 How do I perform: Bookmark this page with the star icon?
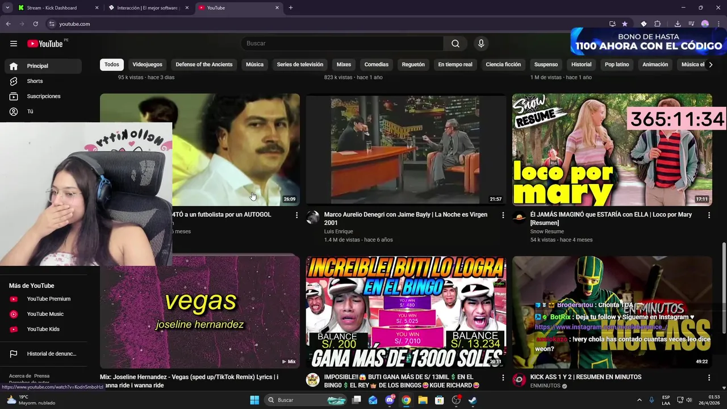pyautogui.click(x=625, y=24)
